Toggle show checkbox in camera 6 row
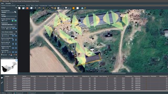 [x=146, y=87]
